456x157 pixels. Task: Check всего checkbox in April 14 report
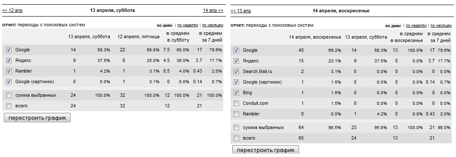tap(237, 138)
